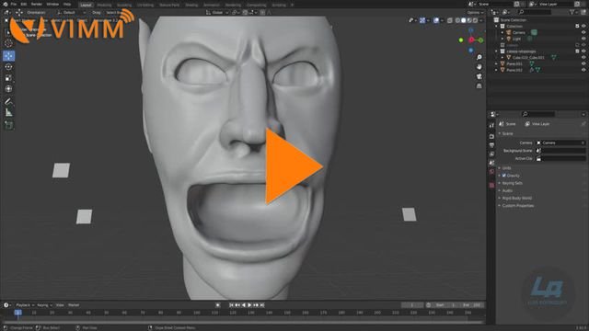Select the Annotate tool

point(8,102)
